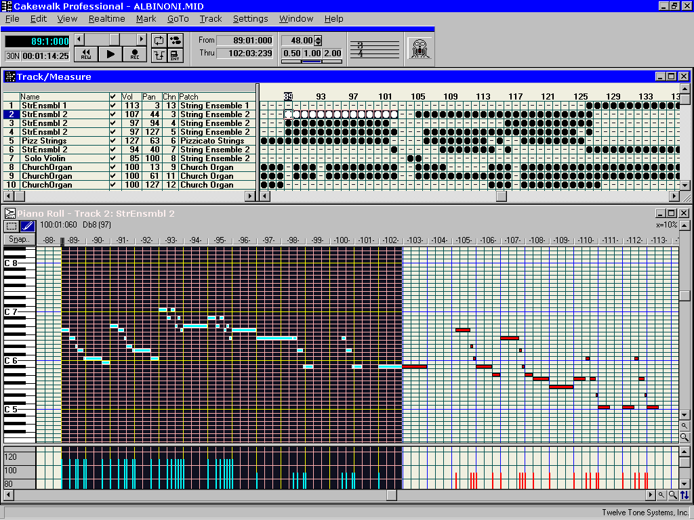The image size is (694, 520).
Task: Select track 7 name Solo Violin
Action: (x=45, y=158)
